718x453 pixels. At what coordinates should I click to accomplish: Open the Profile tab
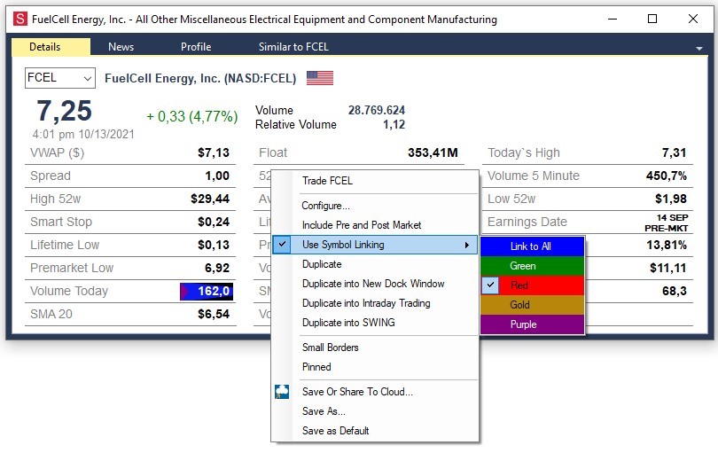click(196, 47)
